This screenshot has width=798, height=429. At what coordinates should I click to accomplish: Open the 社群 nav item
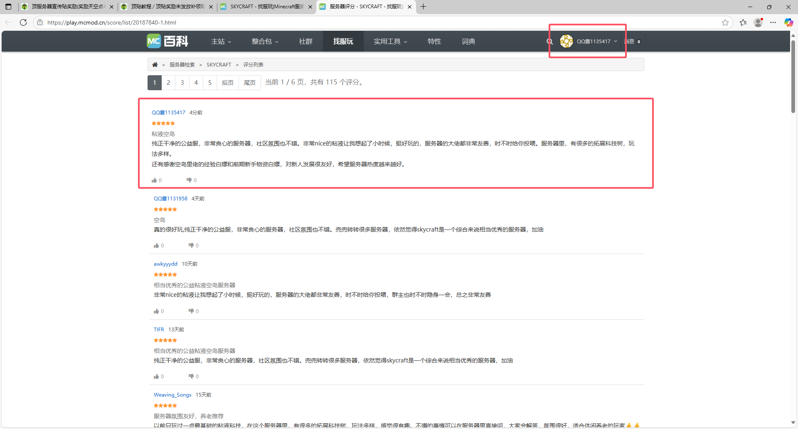click(305, 42)
